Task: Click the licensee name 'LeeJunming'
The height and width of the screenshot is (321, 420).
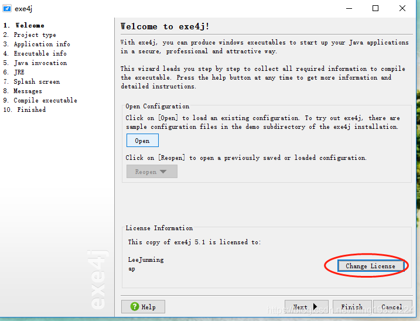Action: [x=146, y=259]
